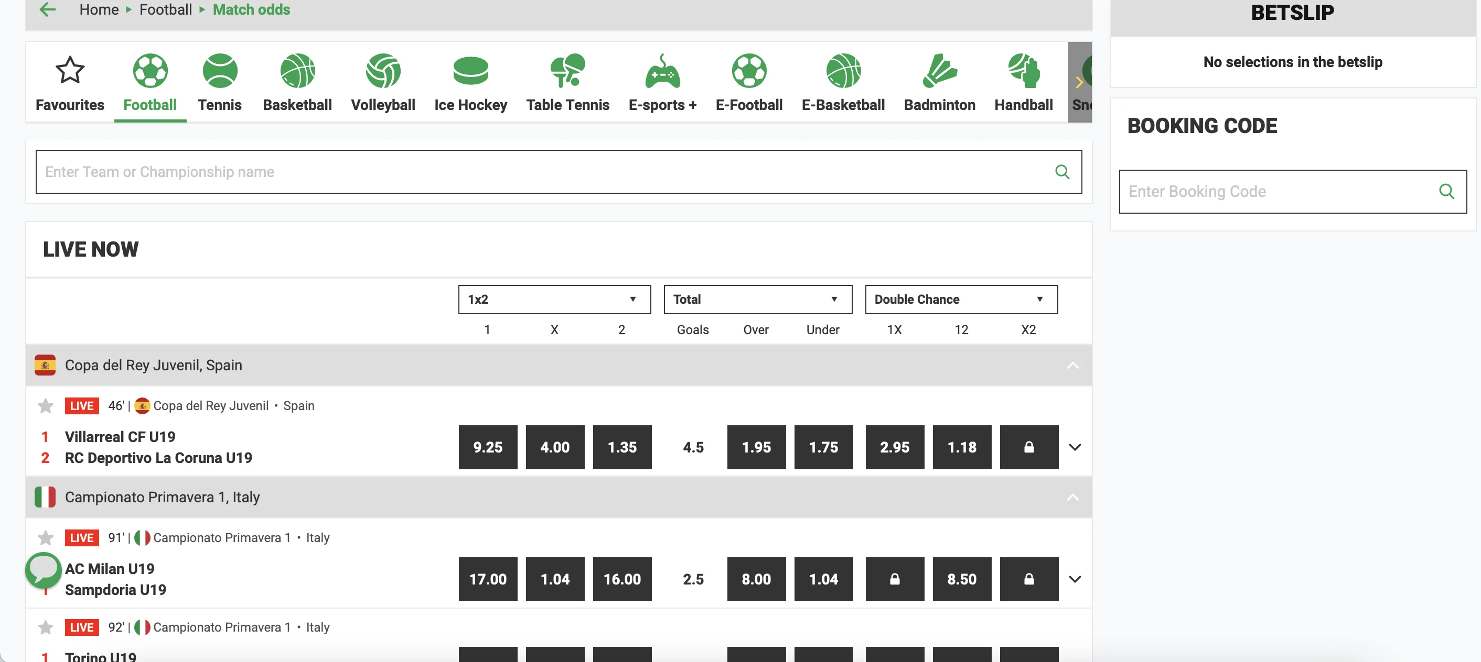1481x662 pixels.
Task: Select Under 4.5 goals at 1.75
Action: click(x=823, y=447)
